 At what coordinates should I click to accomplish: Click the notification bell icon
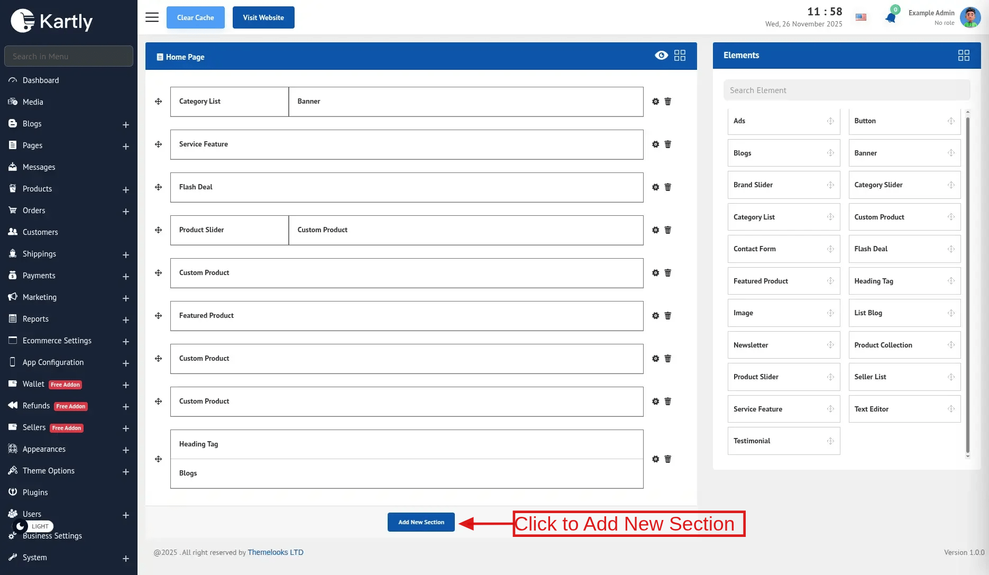(891, 17)
